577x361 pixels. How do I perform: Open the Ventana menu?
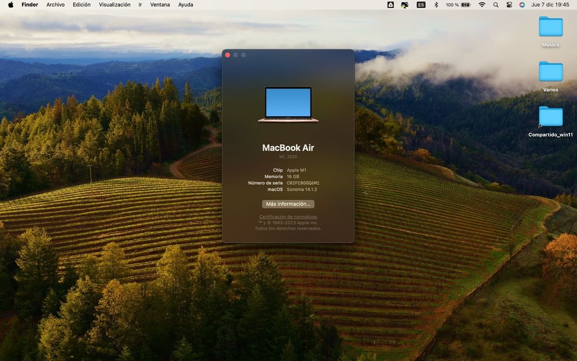point(160,5)
